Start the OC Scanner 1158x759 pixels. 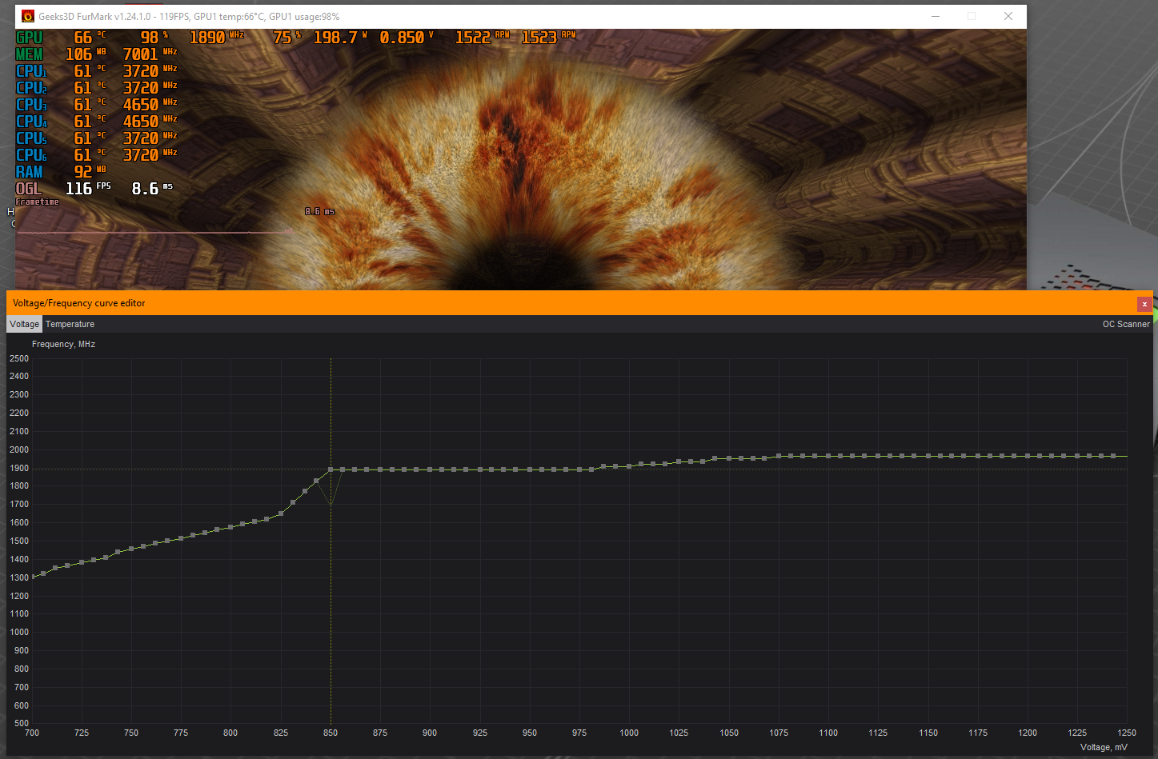(x=1126, y=324)
